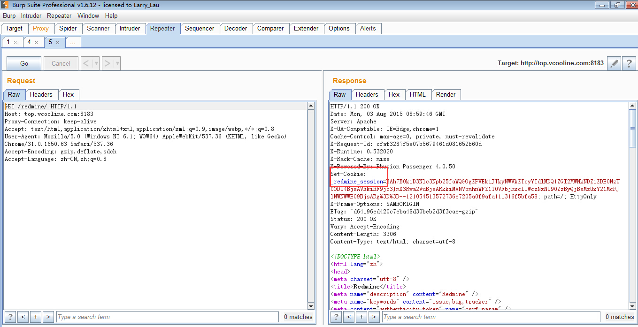
Task: Close Repeater tab 1
Action: click(15, 42)
